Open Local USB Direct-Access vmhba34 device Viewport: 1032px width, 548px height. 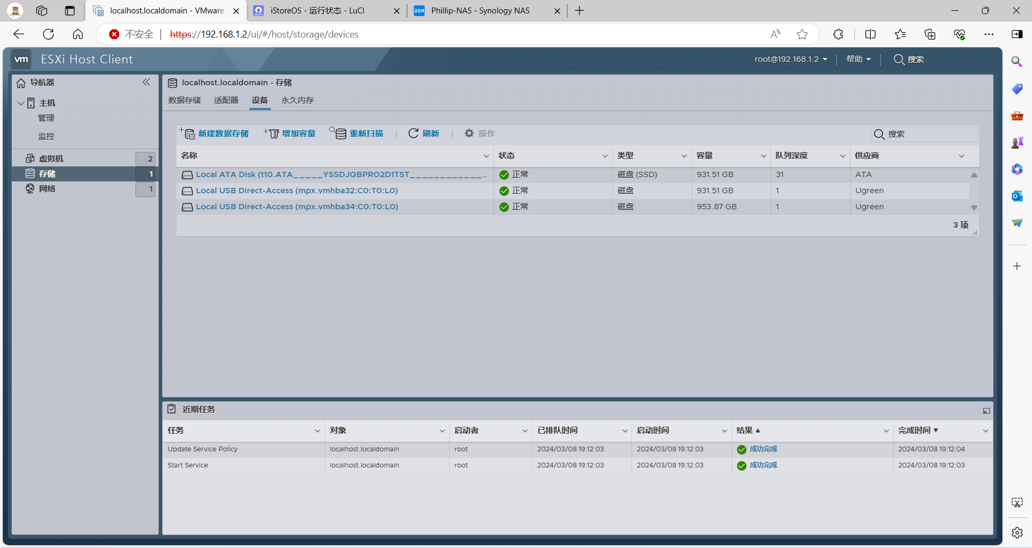(297, 207)
